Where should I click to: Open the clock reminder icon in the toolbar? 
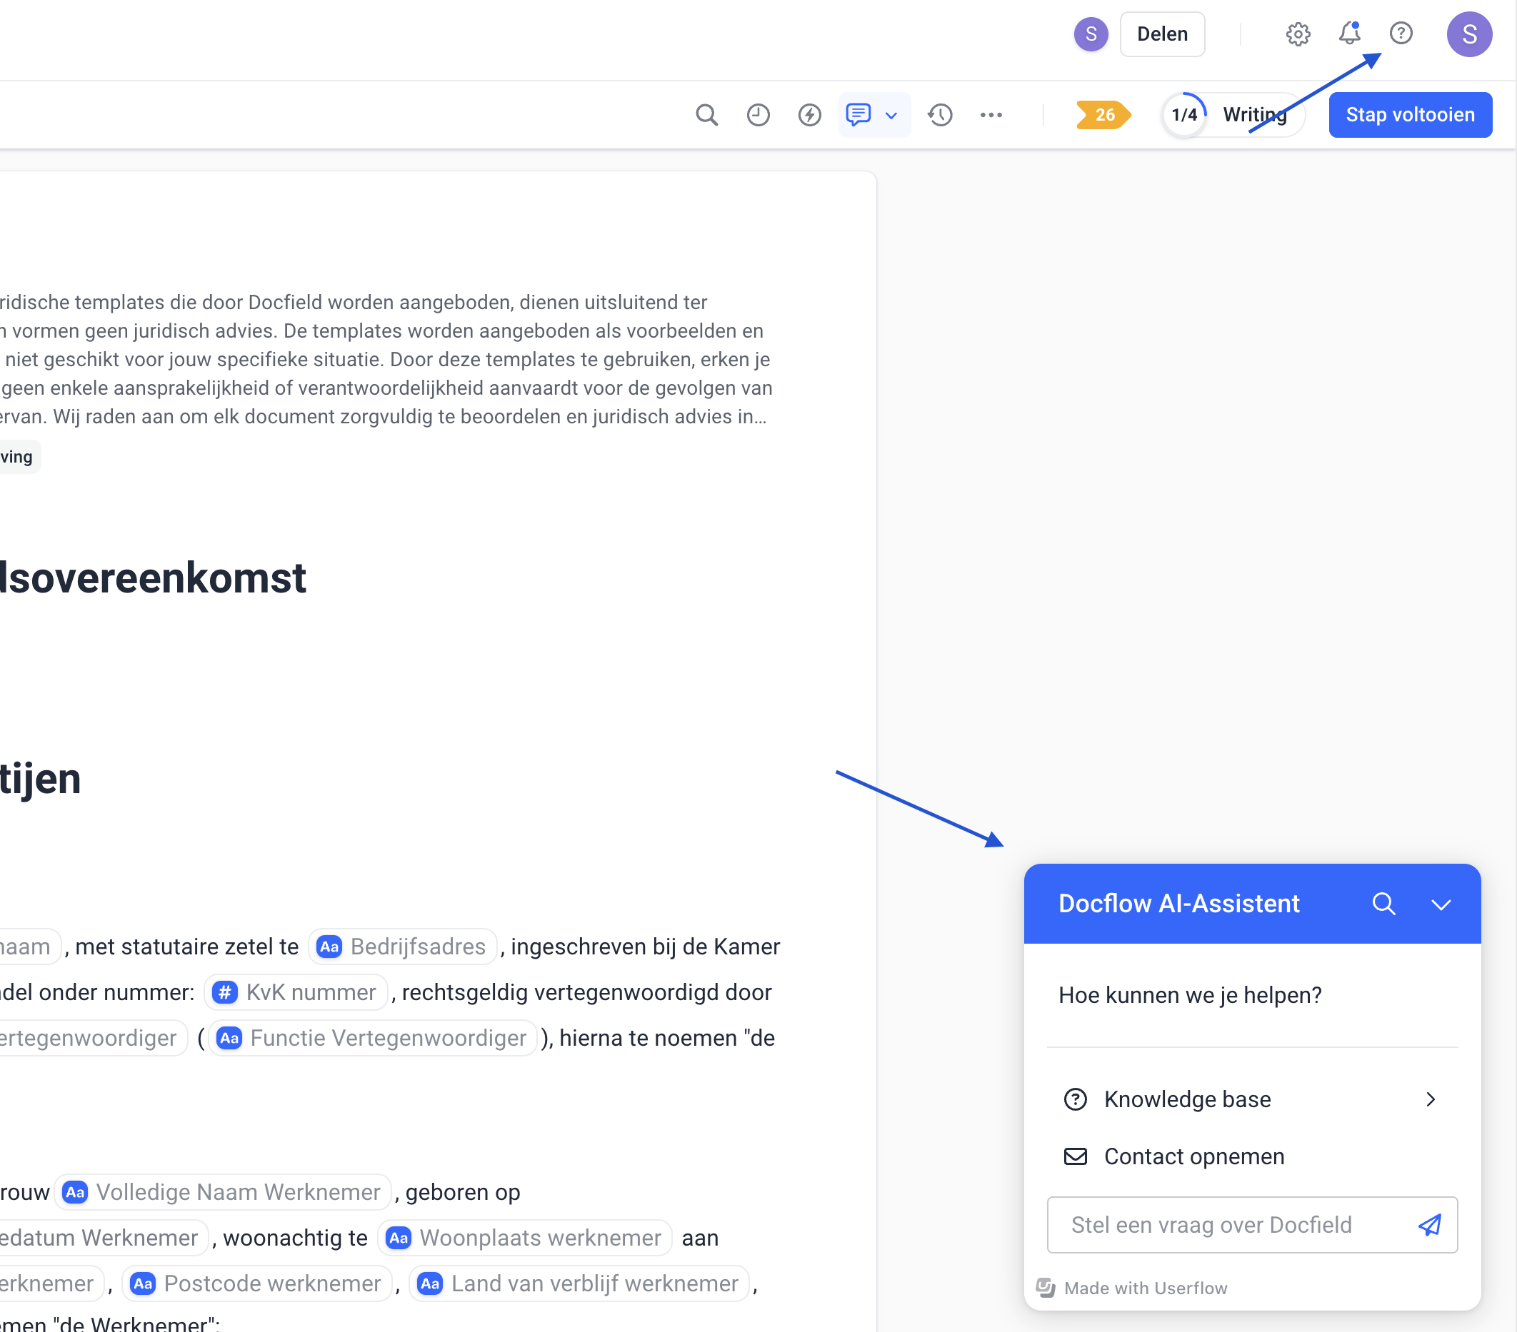758,115
